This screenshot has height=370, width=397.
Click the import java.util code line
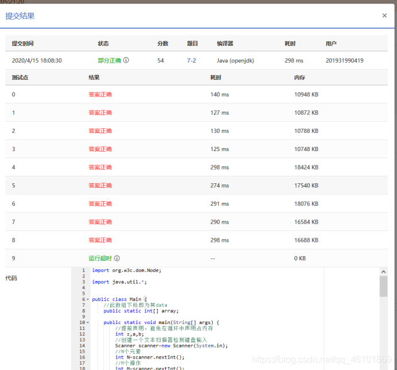coord(119,282)
